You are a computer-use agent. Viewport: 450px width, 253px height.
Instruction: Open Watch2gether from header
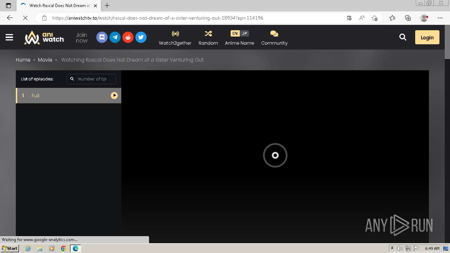tap(175, 38)
